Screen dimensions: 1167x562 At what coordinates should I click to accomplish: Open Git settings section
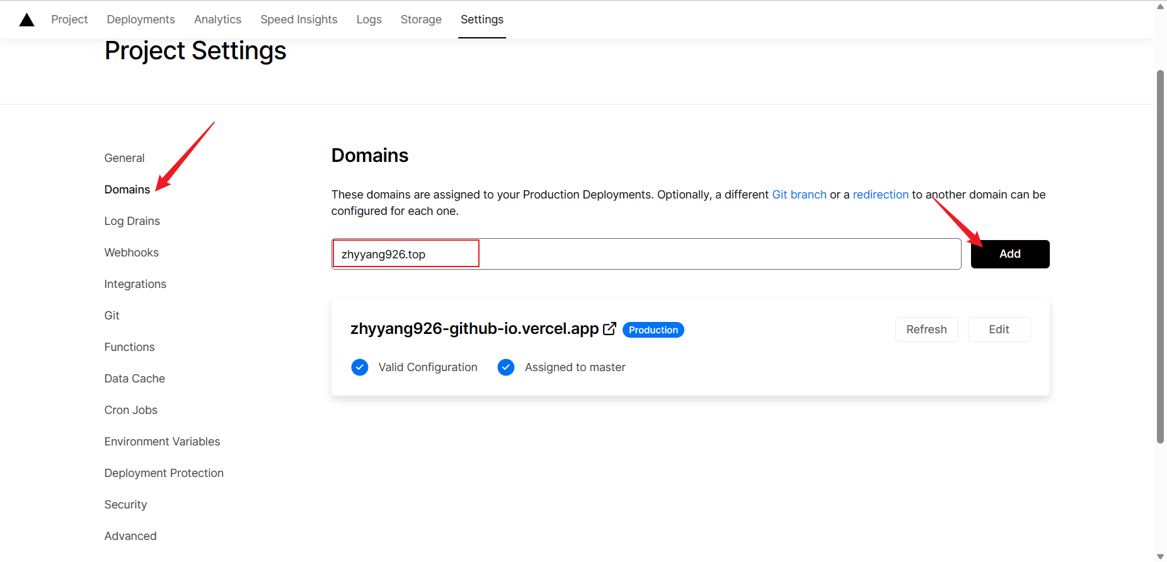[x=112, y=316]
